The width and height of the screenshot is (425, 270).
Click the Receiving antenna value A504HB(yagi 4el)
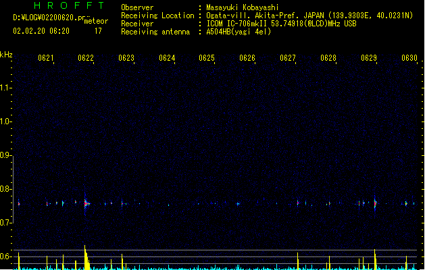point(239,32)
